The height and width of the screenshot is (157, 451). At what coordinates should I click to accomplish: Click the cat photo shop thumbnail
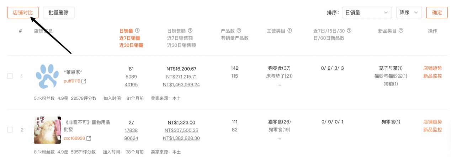click(47, 130)
